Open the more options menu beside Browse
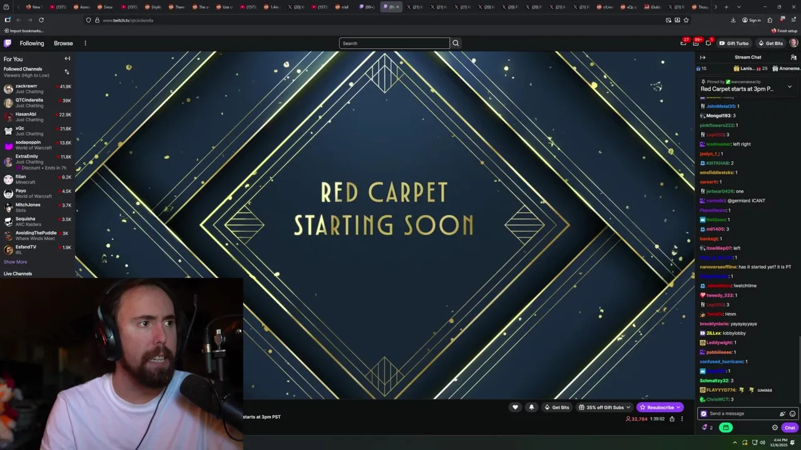Screen dimensions: 801x450 [x=85, y=43]
